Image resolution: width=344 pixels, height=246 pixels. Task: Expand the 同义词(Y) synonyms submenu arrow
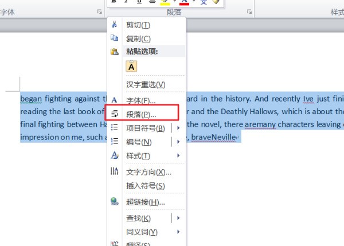click(x=179, y=232)
